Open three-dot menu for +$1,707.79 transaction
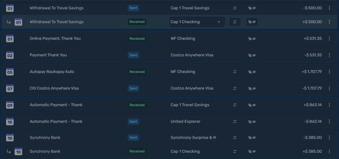This screenshot has height=159, width=339. point(329,72)
